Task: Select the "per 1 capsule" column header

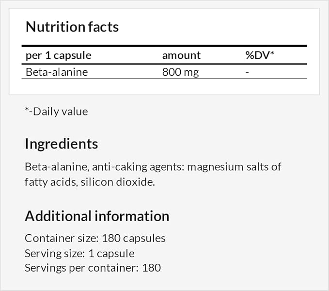Action: 58,55
